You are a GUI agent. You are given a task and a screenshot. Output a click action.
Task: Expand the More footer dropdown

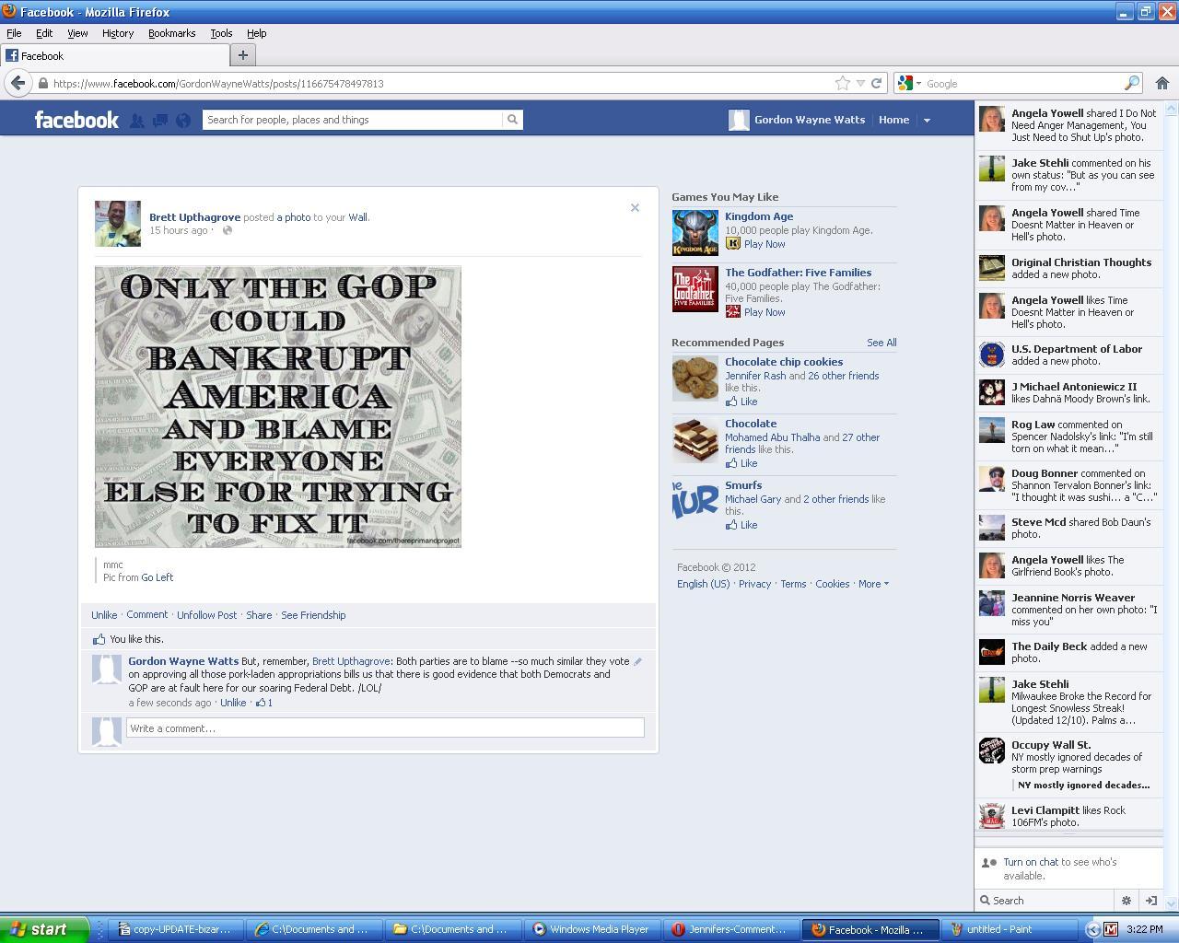tap(873, 584)
